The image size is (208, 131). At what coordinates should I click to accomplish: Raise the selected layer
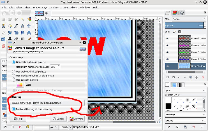point(179,77)
